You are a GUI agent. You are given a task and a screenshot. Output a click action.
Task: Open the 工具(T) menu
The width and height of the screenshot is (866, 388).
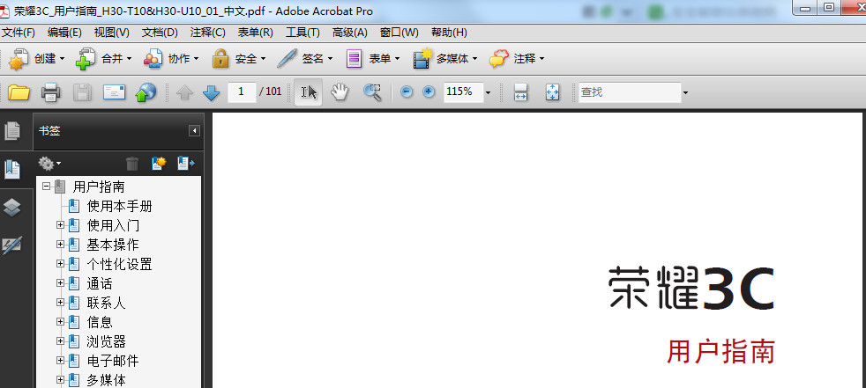(x=302, y=33)
